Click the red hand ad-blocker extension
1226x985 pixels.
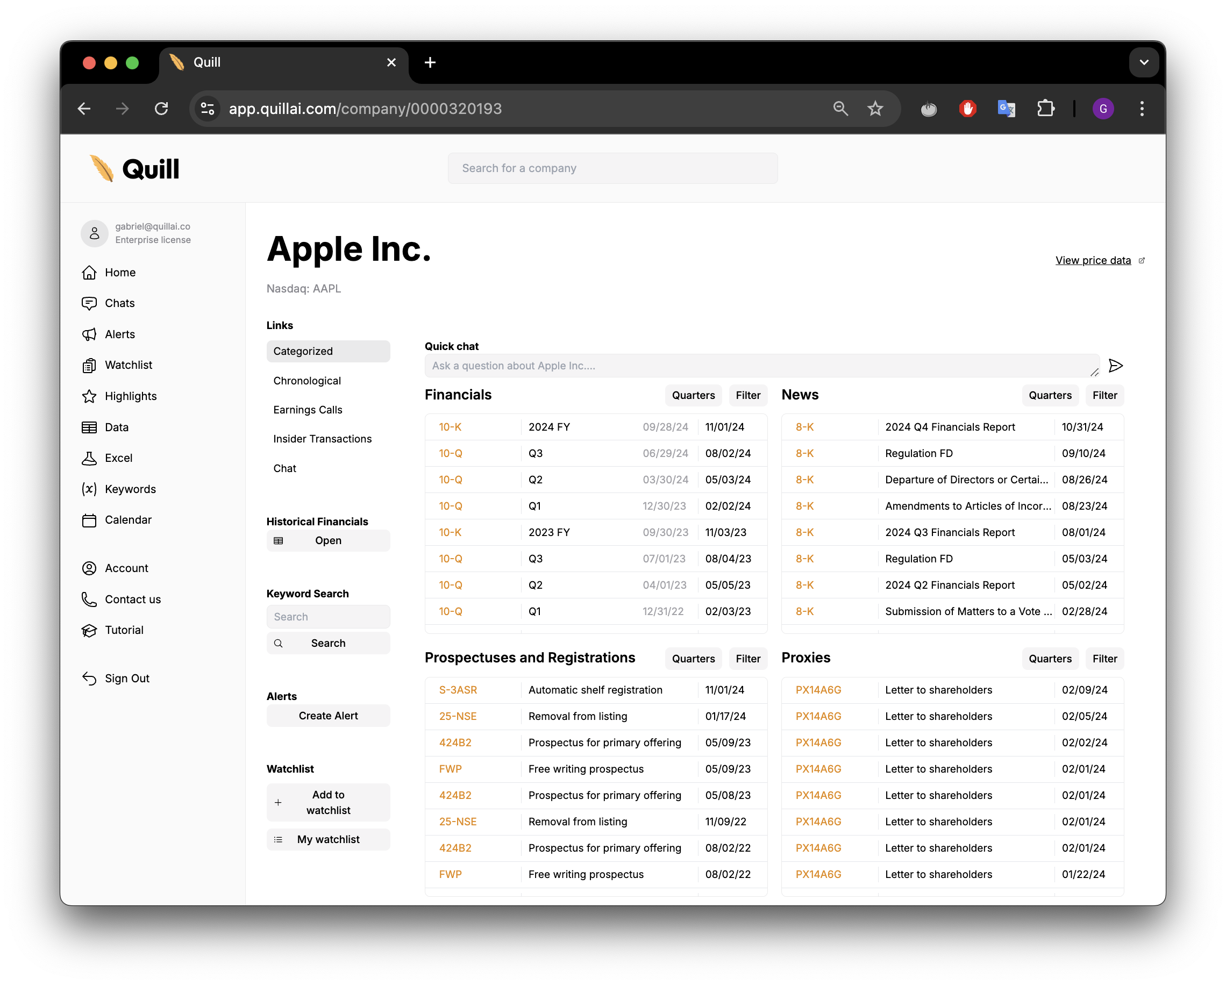[x=968, y=109]
